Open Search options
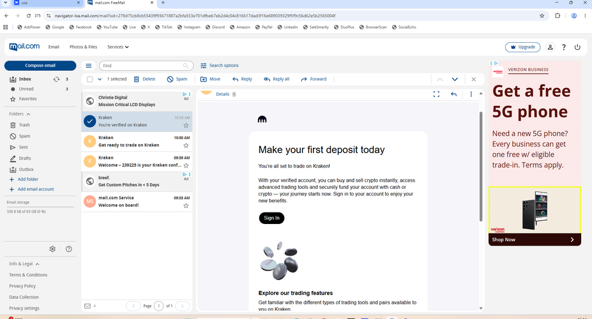 point(220,66)
